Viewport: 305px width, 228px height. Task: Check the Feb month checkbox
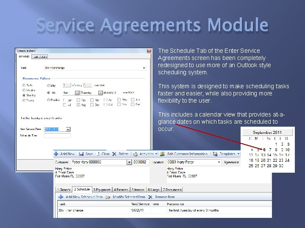pos(78,100)
